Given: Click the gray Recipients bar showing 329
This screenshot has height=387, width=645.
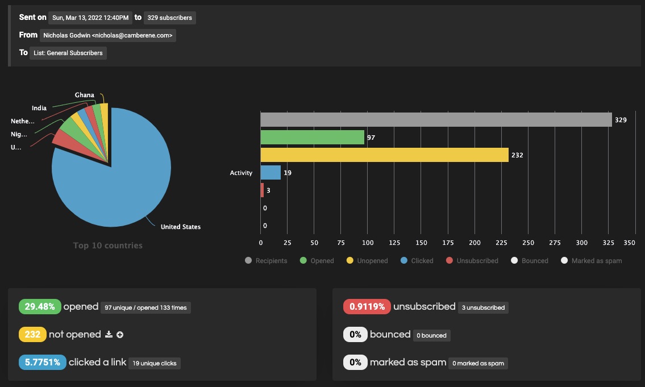Looking at the screenshot, I should click(436, 120).
